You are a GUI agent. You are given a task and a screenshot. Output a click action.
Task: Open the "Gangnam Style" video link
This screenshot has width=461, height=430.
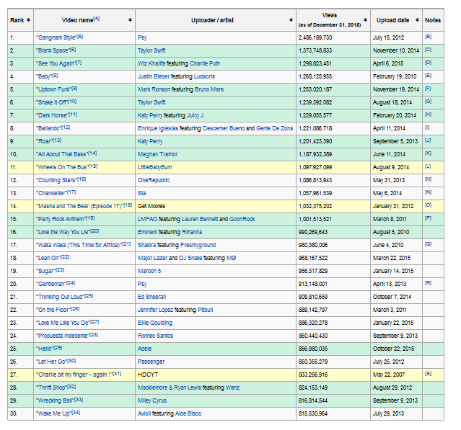click(56, 38)
